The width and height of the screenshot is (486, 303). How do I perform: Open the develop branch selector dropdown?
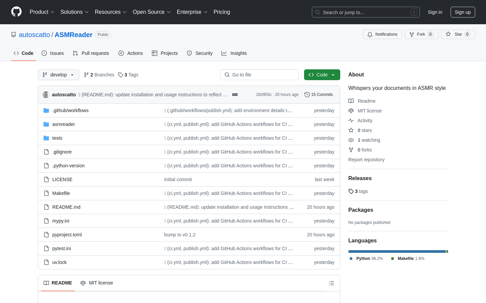point(58,75)
